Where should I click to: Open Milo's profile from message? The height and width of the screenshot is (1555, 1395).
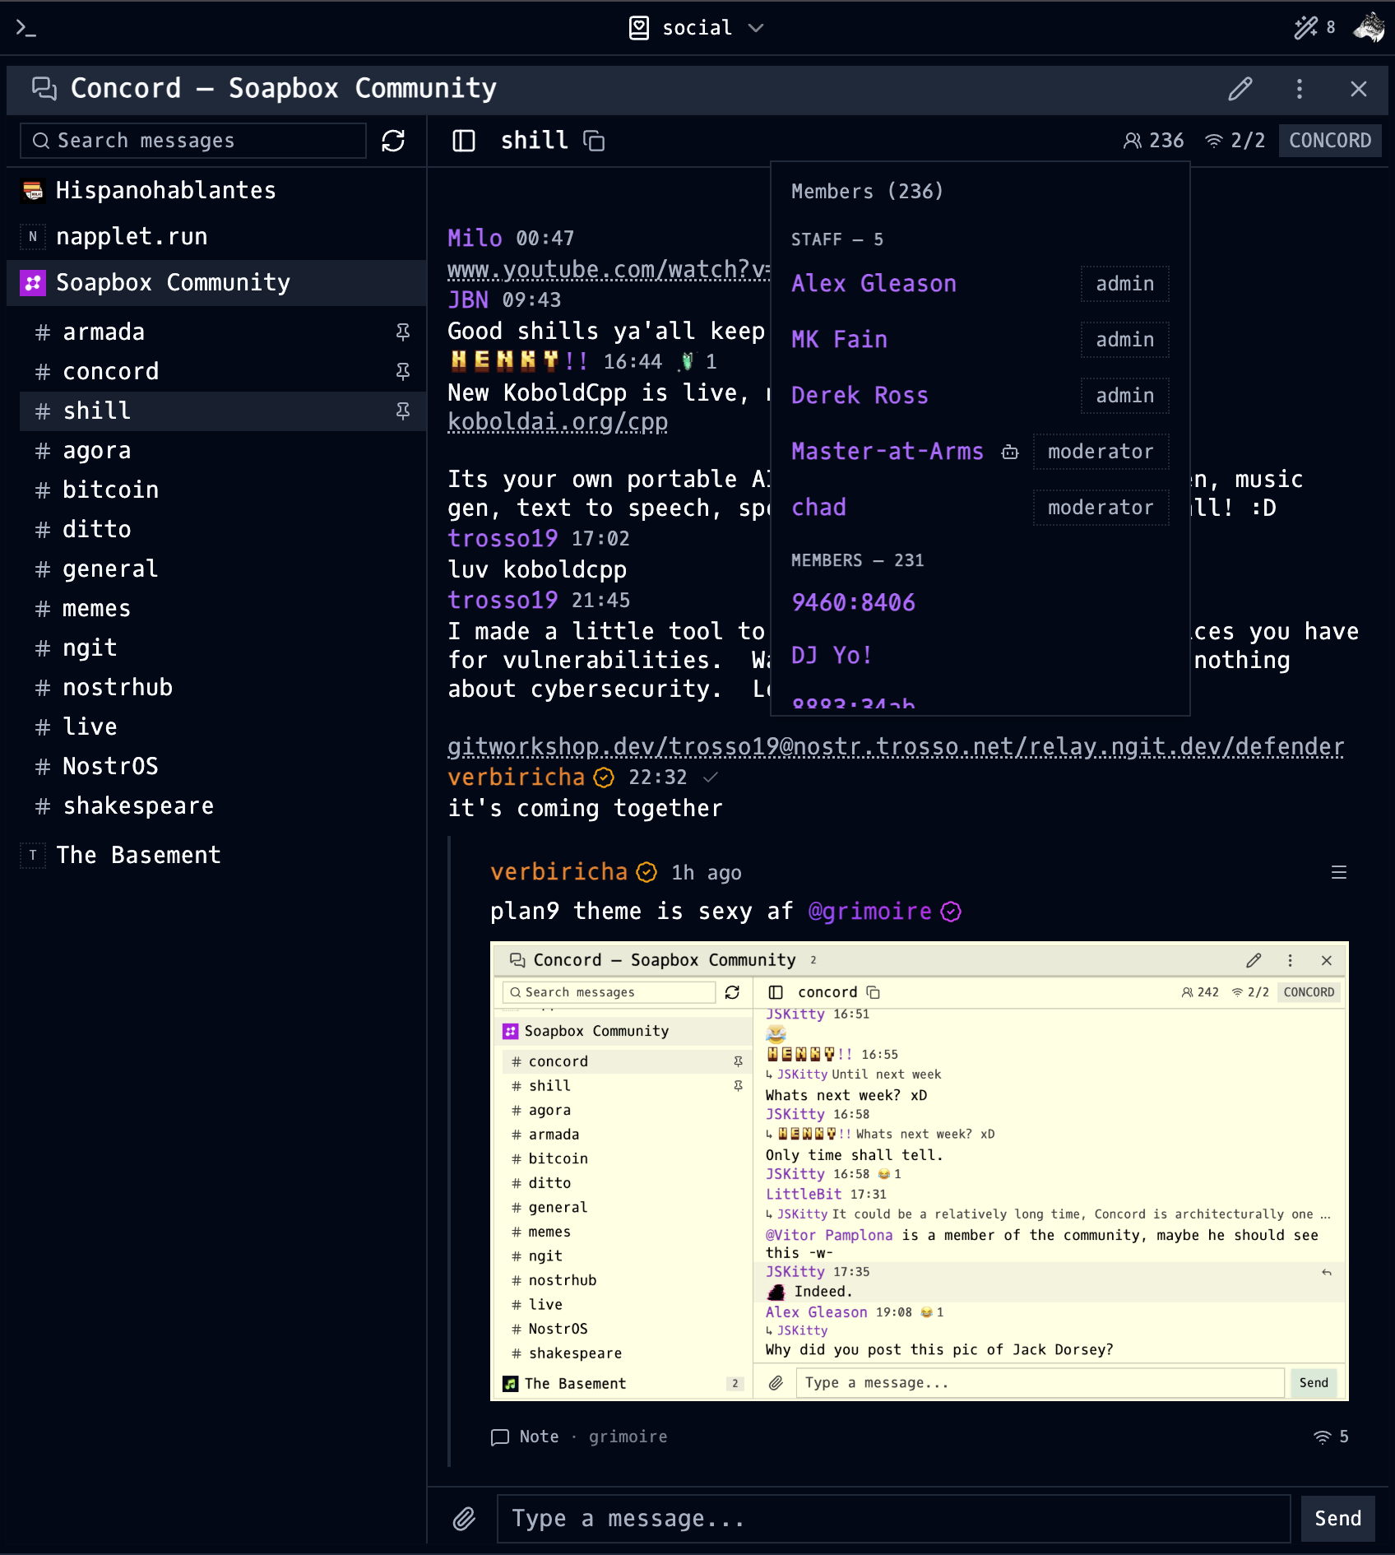tap(475, 239)
